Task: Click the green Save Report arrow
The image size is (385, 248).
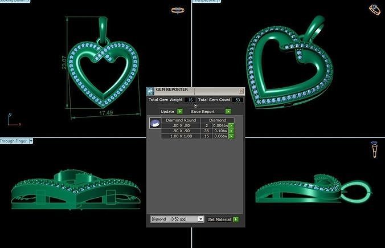Action: point(228,112)
